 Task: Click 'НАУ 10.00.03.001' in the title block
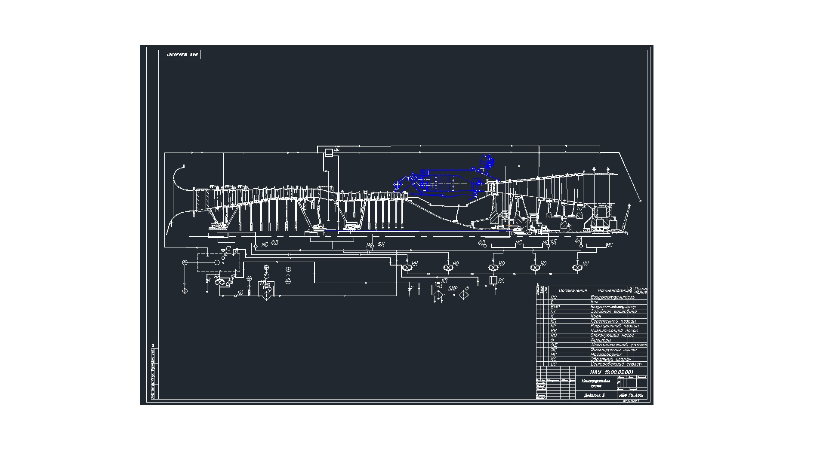(x=611, y=372)
